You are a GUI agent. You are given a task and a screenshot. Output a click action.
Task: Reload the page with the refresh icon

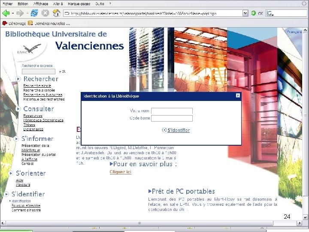pyautogui.click(x=34, y=13)
